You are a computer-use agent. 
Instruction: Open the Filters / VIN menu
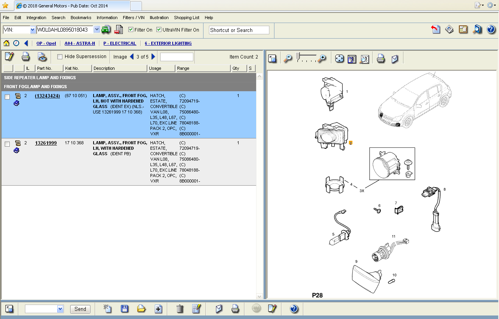133,18
